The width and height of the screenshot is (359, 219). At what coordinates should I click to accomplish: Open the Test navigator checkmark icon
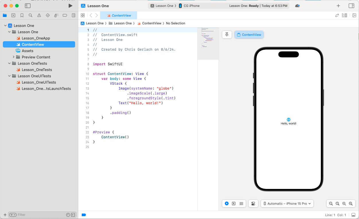click(48, 15)
